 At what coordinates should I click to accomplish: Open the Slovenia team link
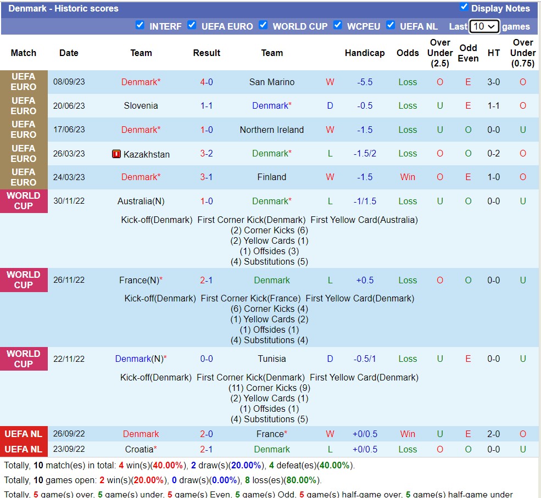[141, 106]
